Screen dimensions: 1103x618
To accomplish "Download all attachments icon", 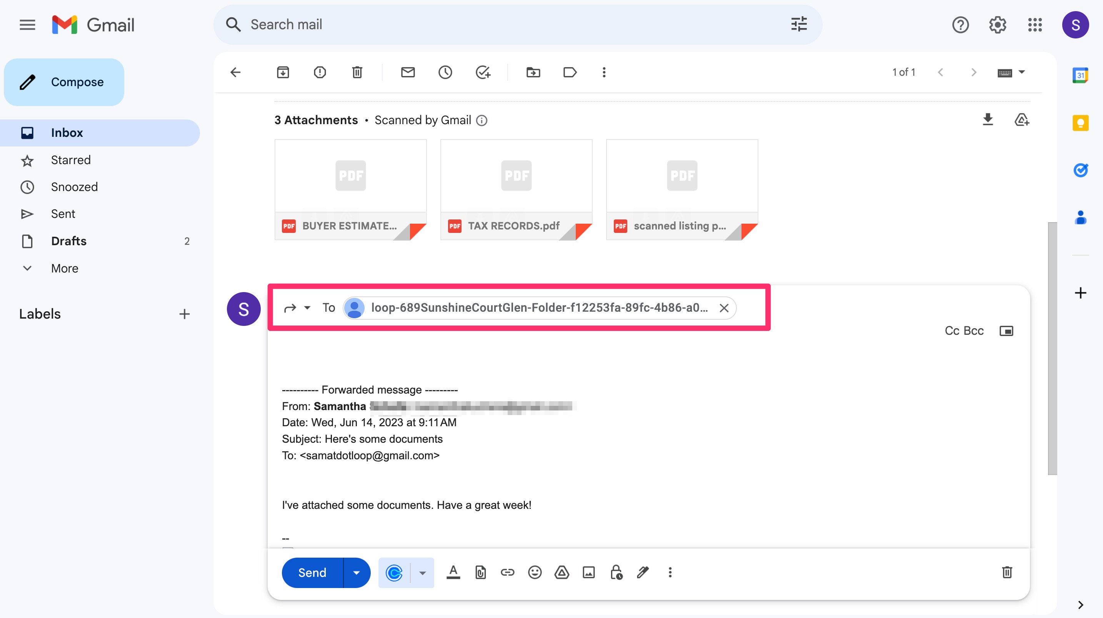I will click(988, 120).
